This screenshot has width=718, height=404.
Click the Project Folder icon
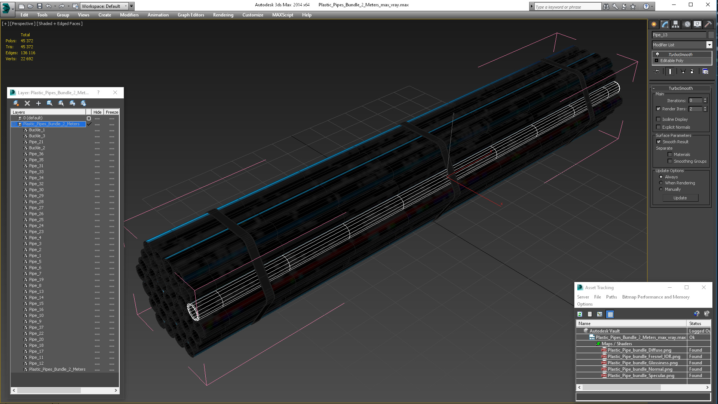click(x=75, y=6)
